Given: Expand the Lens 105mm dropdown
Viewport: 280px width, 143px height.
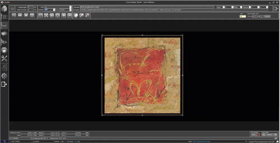Looking at the screenshot, I should pos(70,10).
